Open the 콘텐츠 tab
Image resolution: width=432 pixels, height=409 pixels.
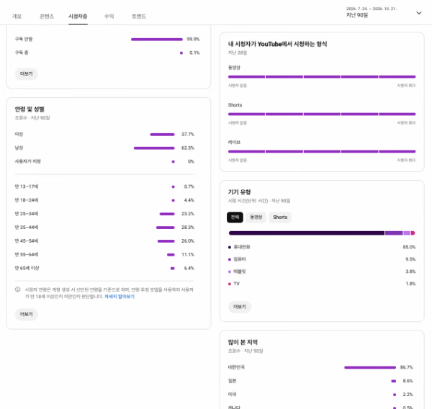(47, 17)
